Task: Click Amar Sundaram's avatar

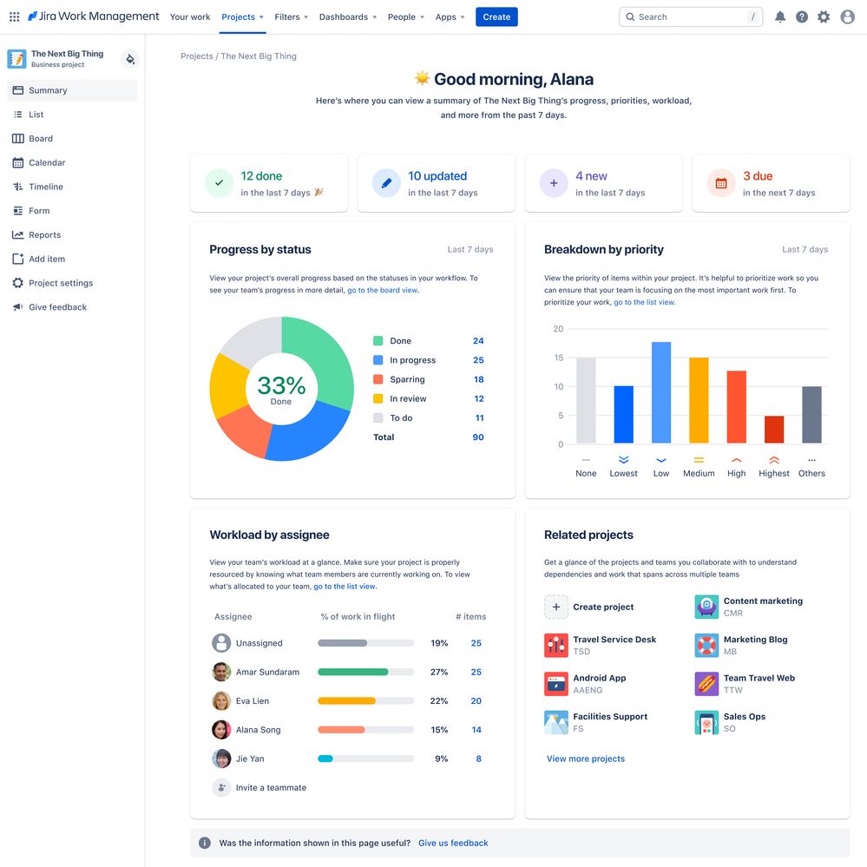Action: (x=221, y=672)
